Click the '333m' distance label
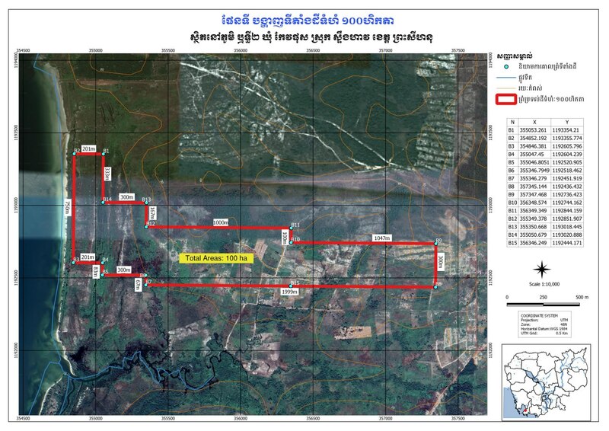 pos(107,174)
